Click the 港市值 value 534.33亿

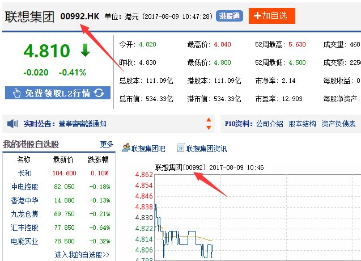click(227, 99)
